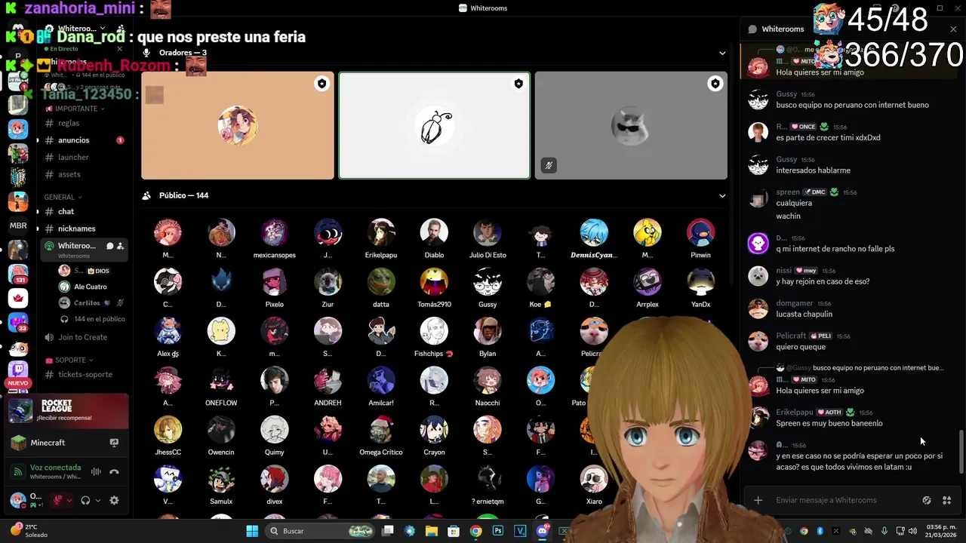Open Minecraft activity icon
This screenshot has width=966, height=543.
pyautogui.click(x=18, y=443)
